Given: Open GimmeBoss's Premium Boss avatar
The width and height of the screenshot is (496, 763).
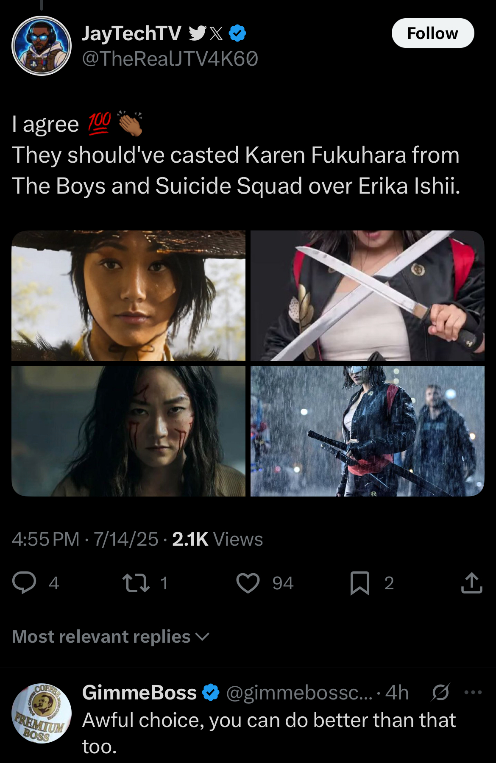Looking at the screenshot, I should [42, 713].
